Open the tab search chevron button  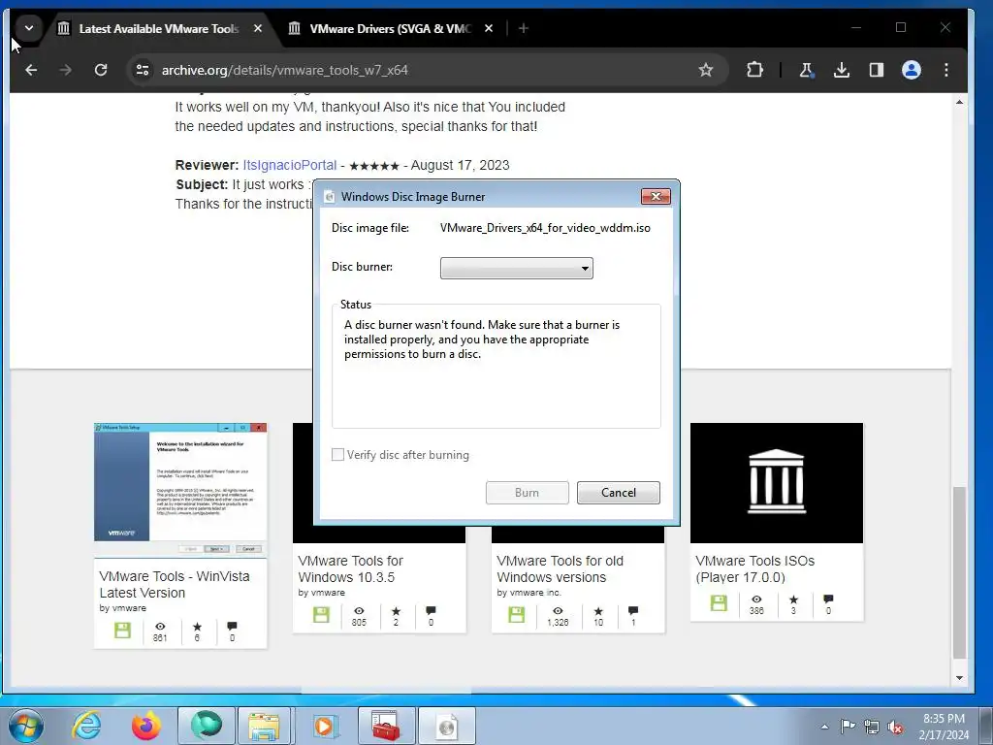point(28,28)
